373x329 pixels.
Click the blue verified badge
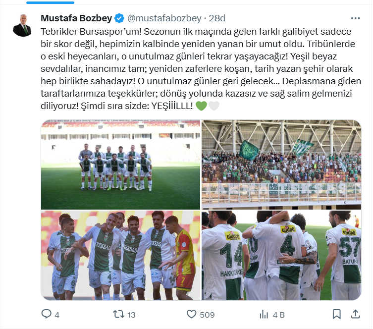pos(119,18)
